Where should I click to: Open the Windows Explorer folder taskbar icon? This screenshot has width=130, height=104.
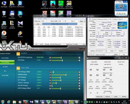pos(14,102)
